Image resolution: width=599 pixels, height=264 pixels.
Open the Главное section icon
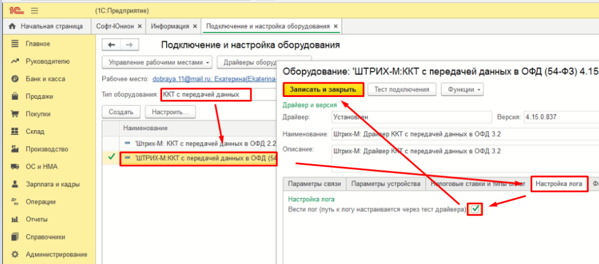(15, 44)
